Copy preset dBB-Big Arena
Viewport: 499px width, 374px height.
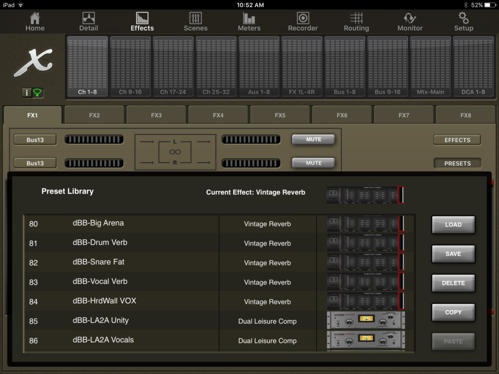(x=453, y=312)
